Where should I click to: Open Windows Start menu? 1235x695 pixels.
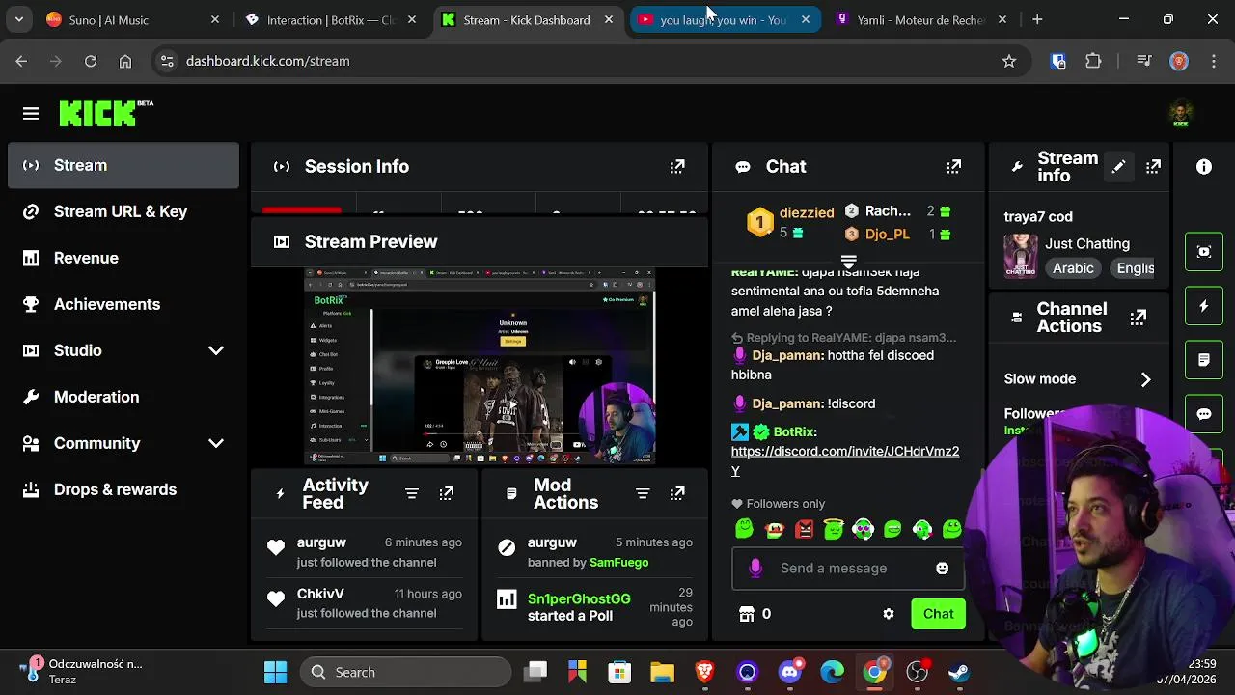point(275,672)
